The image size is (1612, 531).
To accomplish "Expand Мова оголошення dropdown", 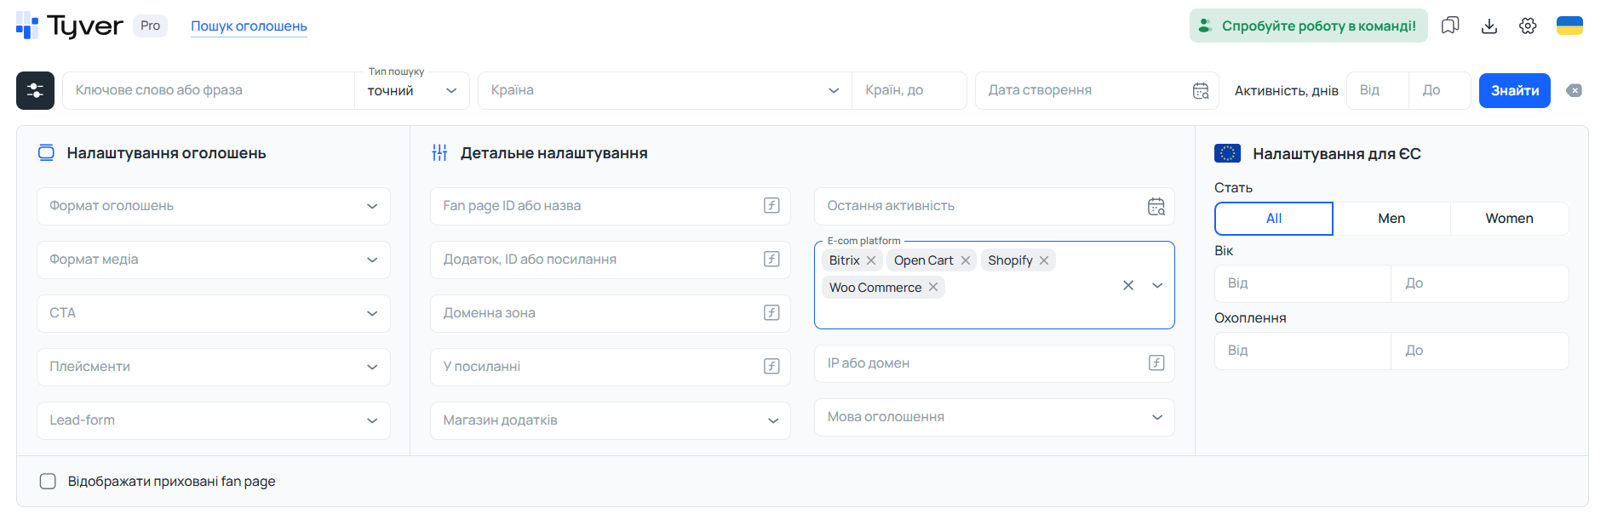I will tap(995, 417).
